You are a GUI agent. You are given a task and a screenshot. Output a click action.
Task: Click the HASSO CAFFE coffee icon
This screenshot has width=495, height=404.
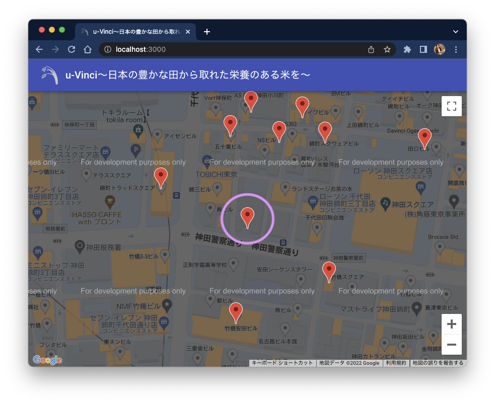(110, 202)
